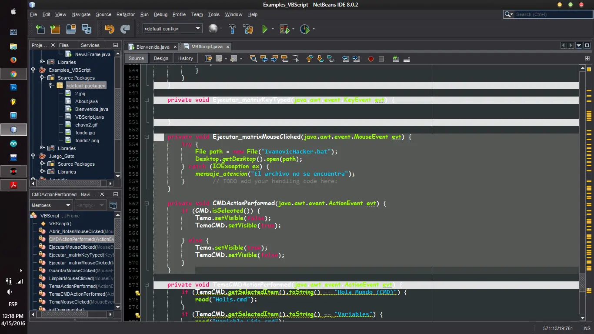Click the Comment code icon
594x334 pixels.
396,58
